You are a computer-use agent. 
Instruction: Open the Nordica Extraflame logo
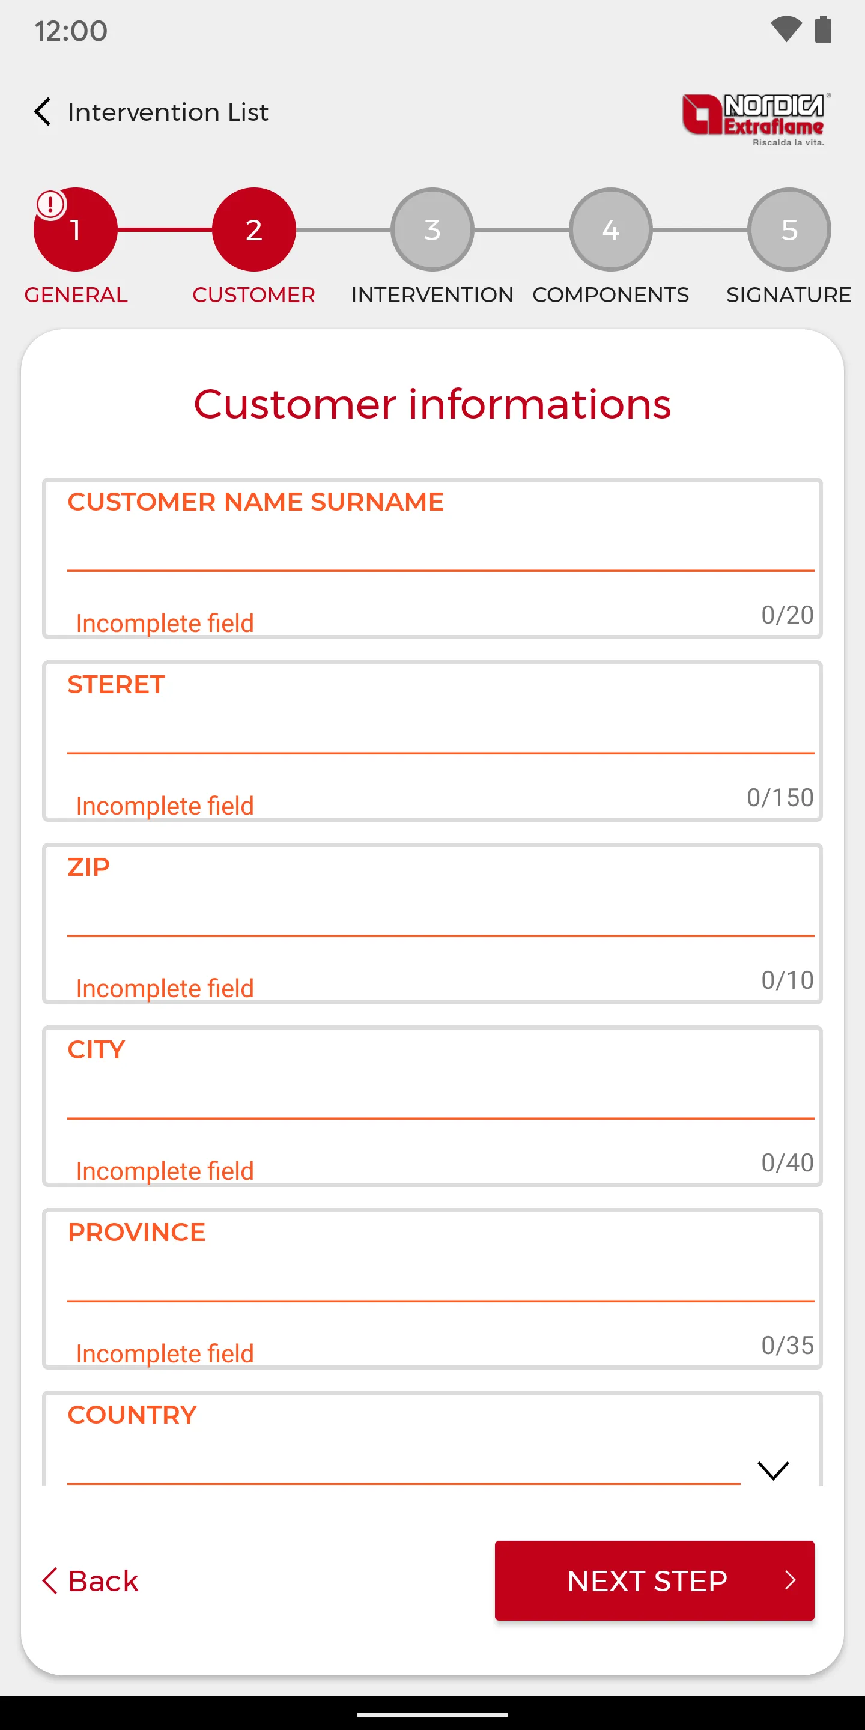click(x=756, y=120)
